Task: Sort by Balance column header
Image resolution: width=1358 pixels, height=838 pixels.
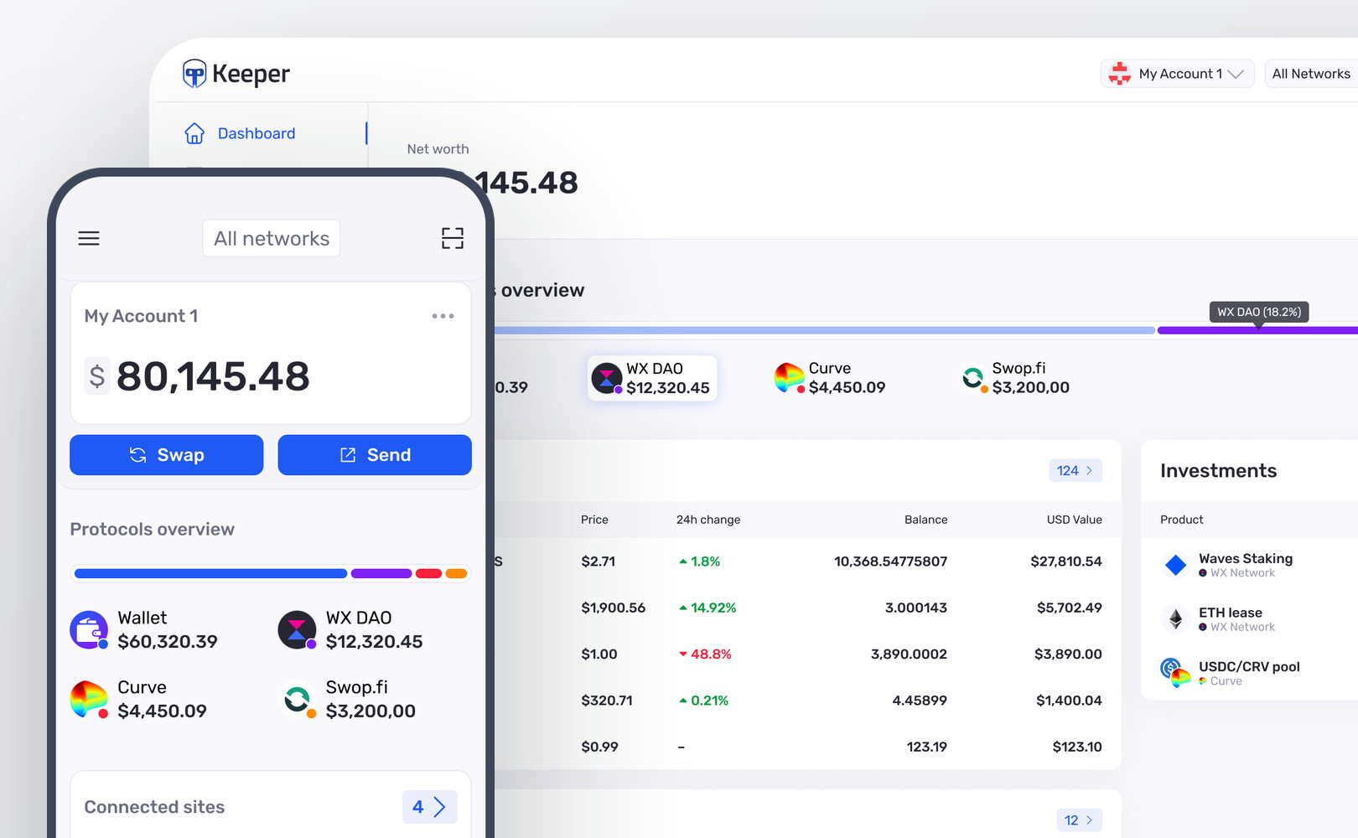Action: 925,520
